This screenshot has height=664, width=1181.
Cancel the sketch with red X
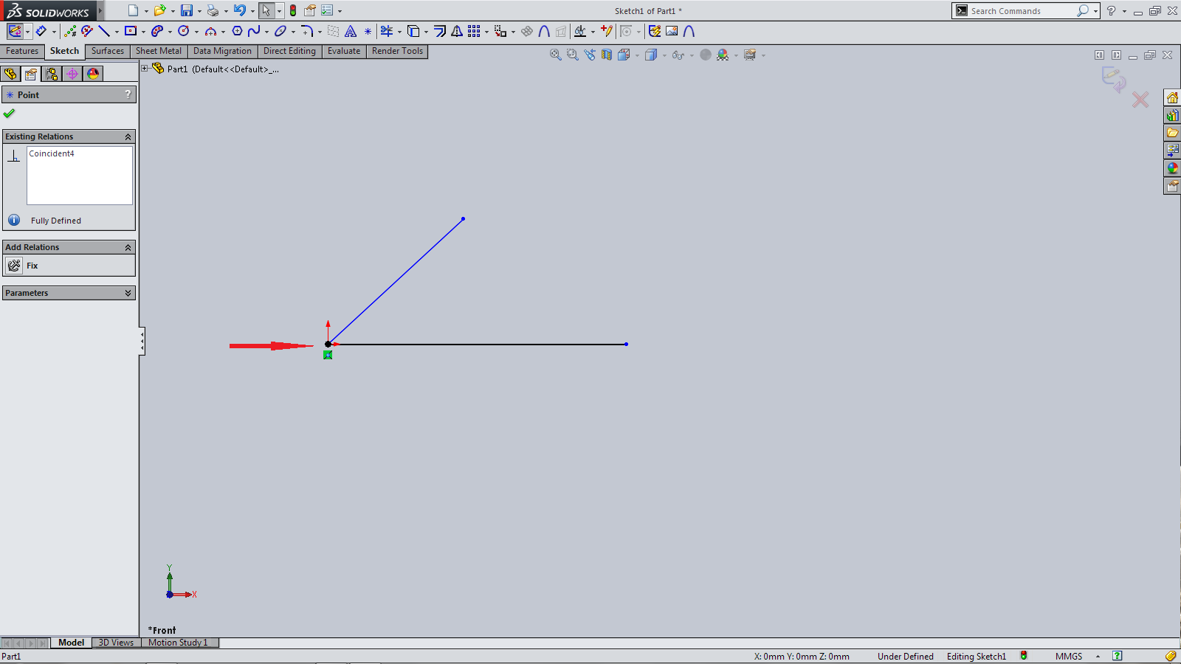coord(1140,100)
